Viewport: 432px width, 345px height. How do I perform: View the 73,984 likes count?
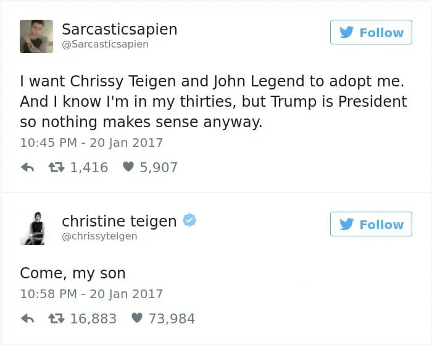pos(172,318)
